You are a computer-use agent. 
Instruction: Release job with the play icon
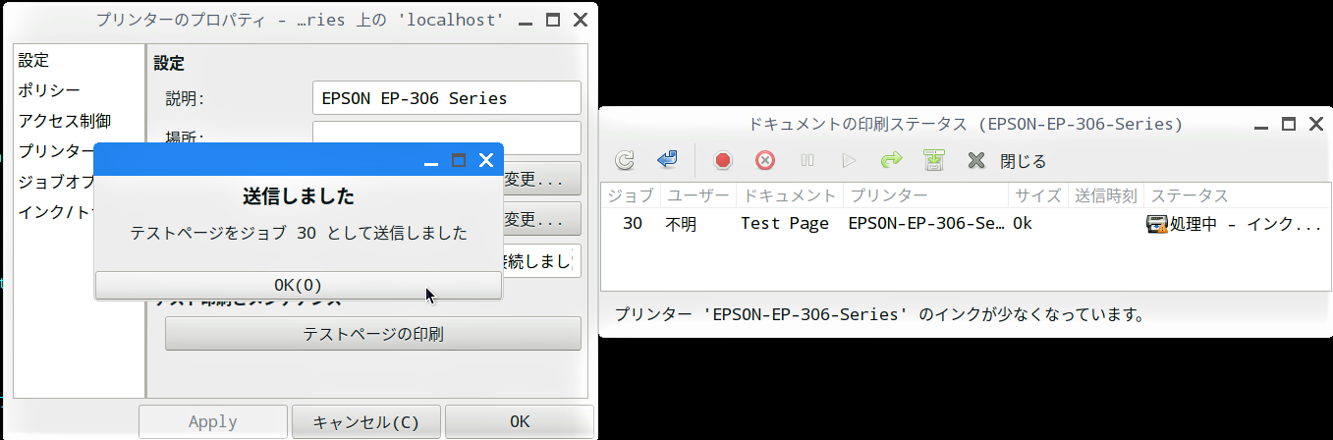[x=849, y=160]
